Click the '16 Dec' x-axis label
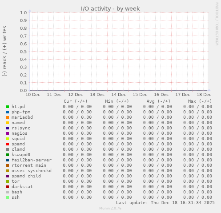The image size is (221, 213). tap(161, 95)
